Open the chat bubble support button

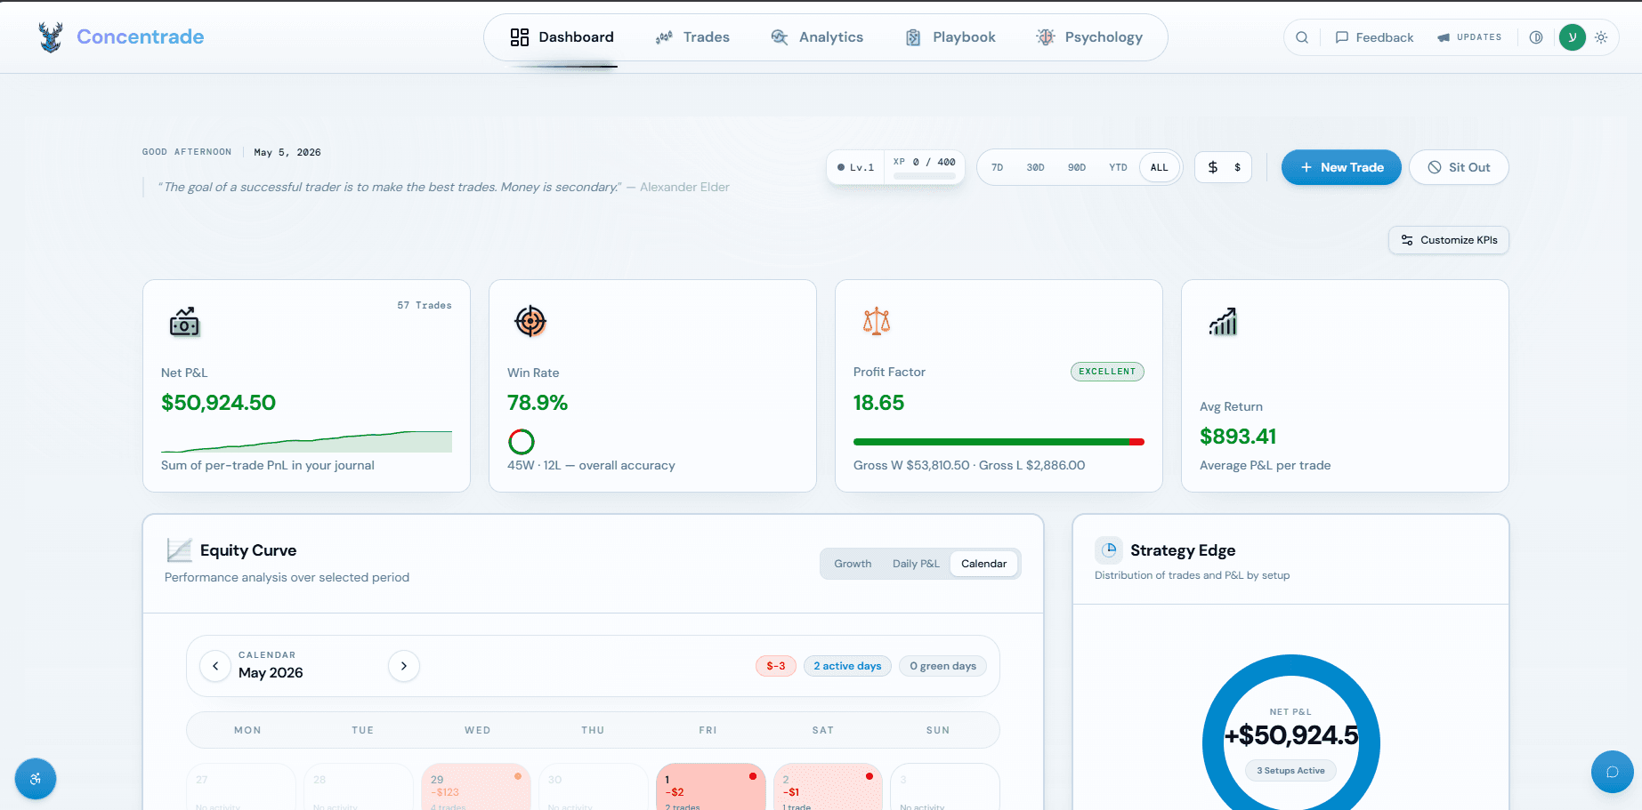pyautogui.click(x=1612, y=772)
